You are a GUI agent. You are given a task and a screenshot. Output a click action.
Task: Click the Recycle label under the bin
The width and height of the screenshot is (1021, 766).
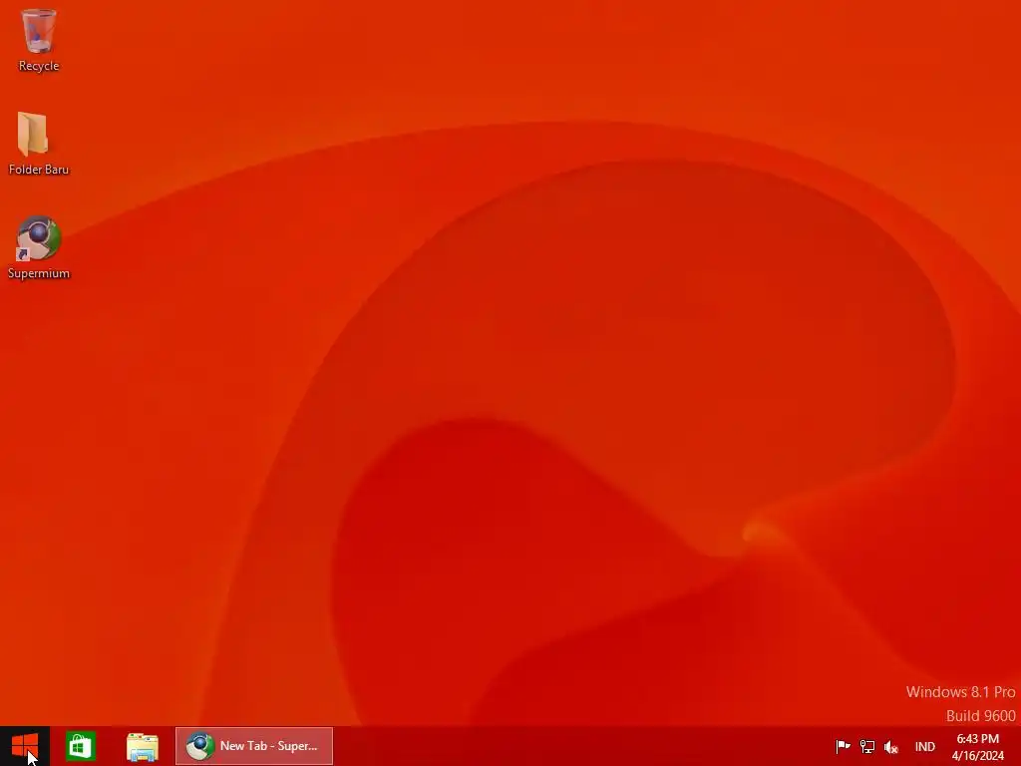(x=39, y=66)
